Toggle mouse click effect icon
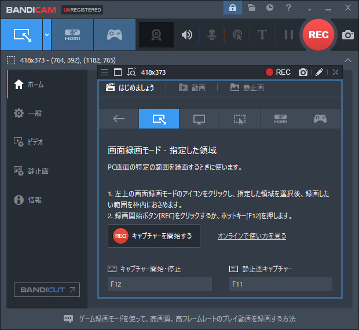 pyautogui.click(x=237, y=35)
